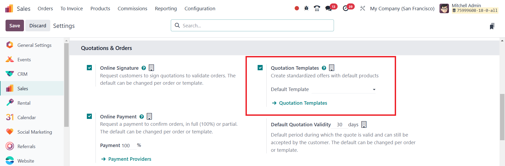The height and width of the screenshot is (166, 505).
Task: Open the debug bug icon menu
Action: (306, 8)
